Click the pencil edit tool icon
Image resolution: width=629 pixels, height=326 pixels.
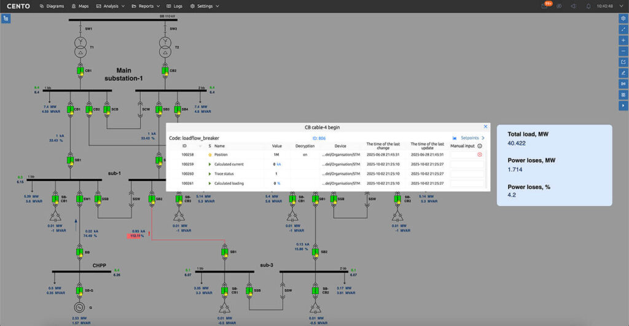coord(623,73)
